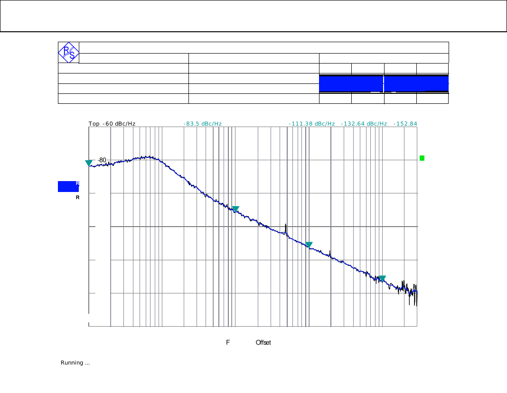Click the right blue highlighted table cell
This screenshot has width=507, height=393.
coord(416,83)
